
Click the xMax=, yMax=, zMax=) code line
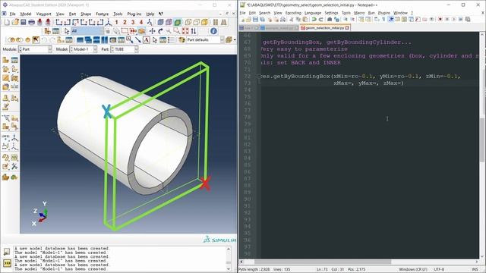[368, 83]
